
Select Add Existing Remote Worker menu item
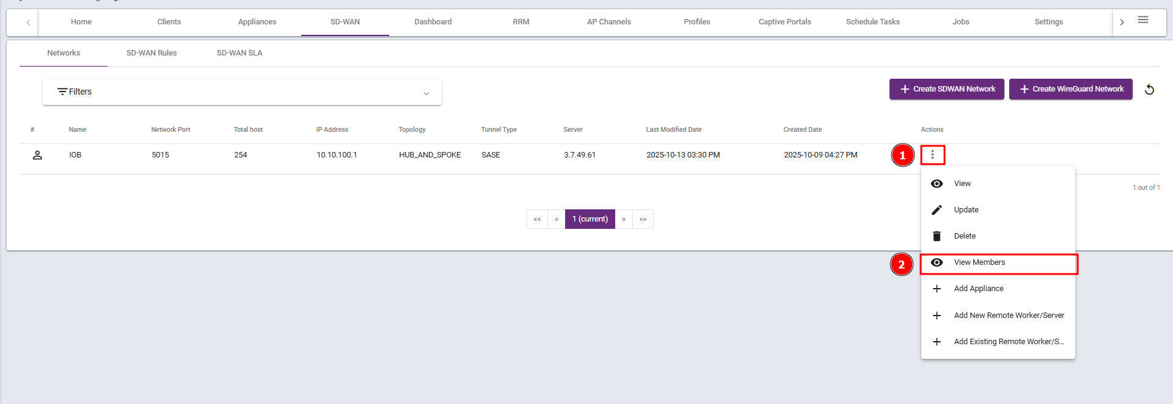coord(1009,342)
